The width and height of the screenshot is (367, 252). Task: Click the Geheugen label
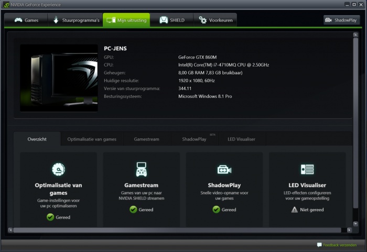(x=115, y=73)
